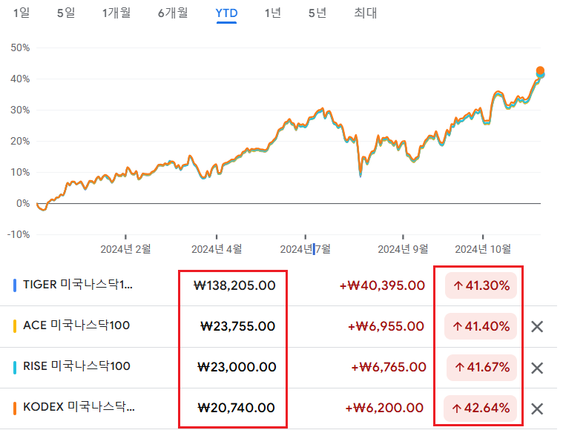Screen dimensions: 563x430
Task: Click the 40% y-axis label
Action: pyautogui.click(x=20, y=79)
